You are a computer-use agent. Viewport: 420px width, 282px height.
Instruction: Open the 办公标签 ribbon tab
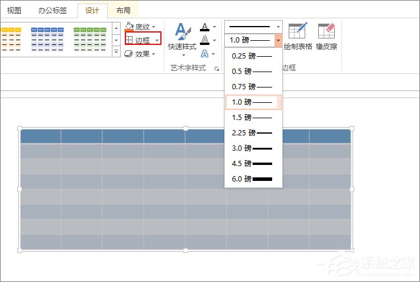click(x=52, y=11)
